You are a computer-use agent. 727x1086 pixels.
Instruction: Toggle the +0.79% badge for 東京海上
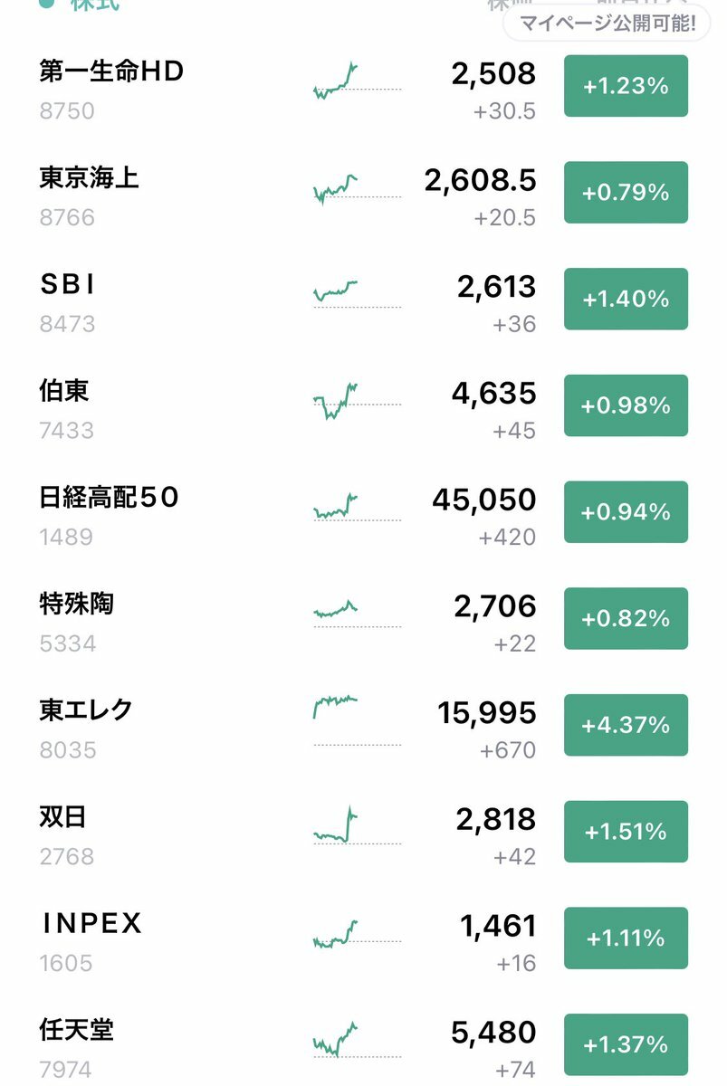tap(626, 193)
